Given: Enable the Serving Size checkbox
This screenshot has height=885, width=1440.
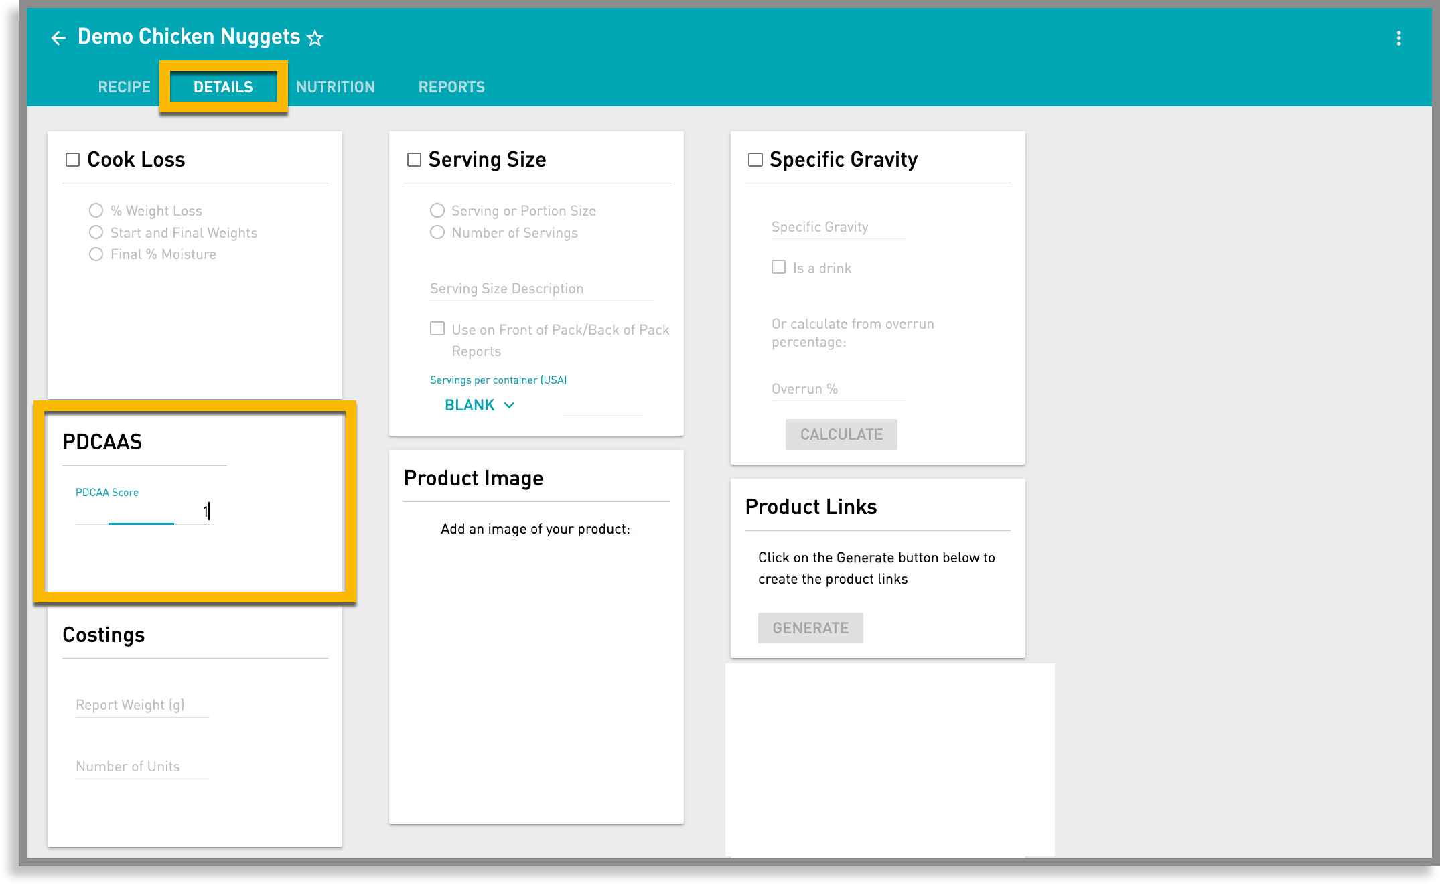Looking at the screenshot, I should [414, 160].
